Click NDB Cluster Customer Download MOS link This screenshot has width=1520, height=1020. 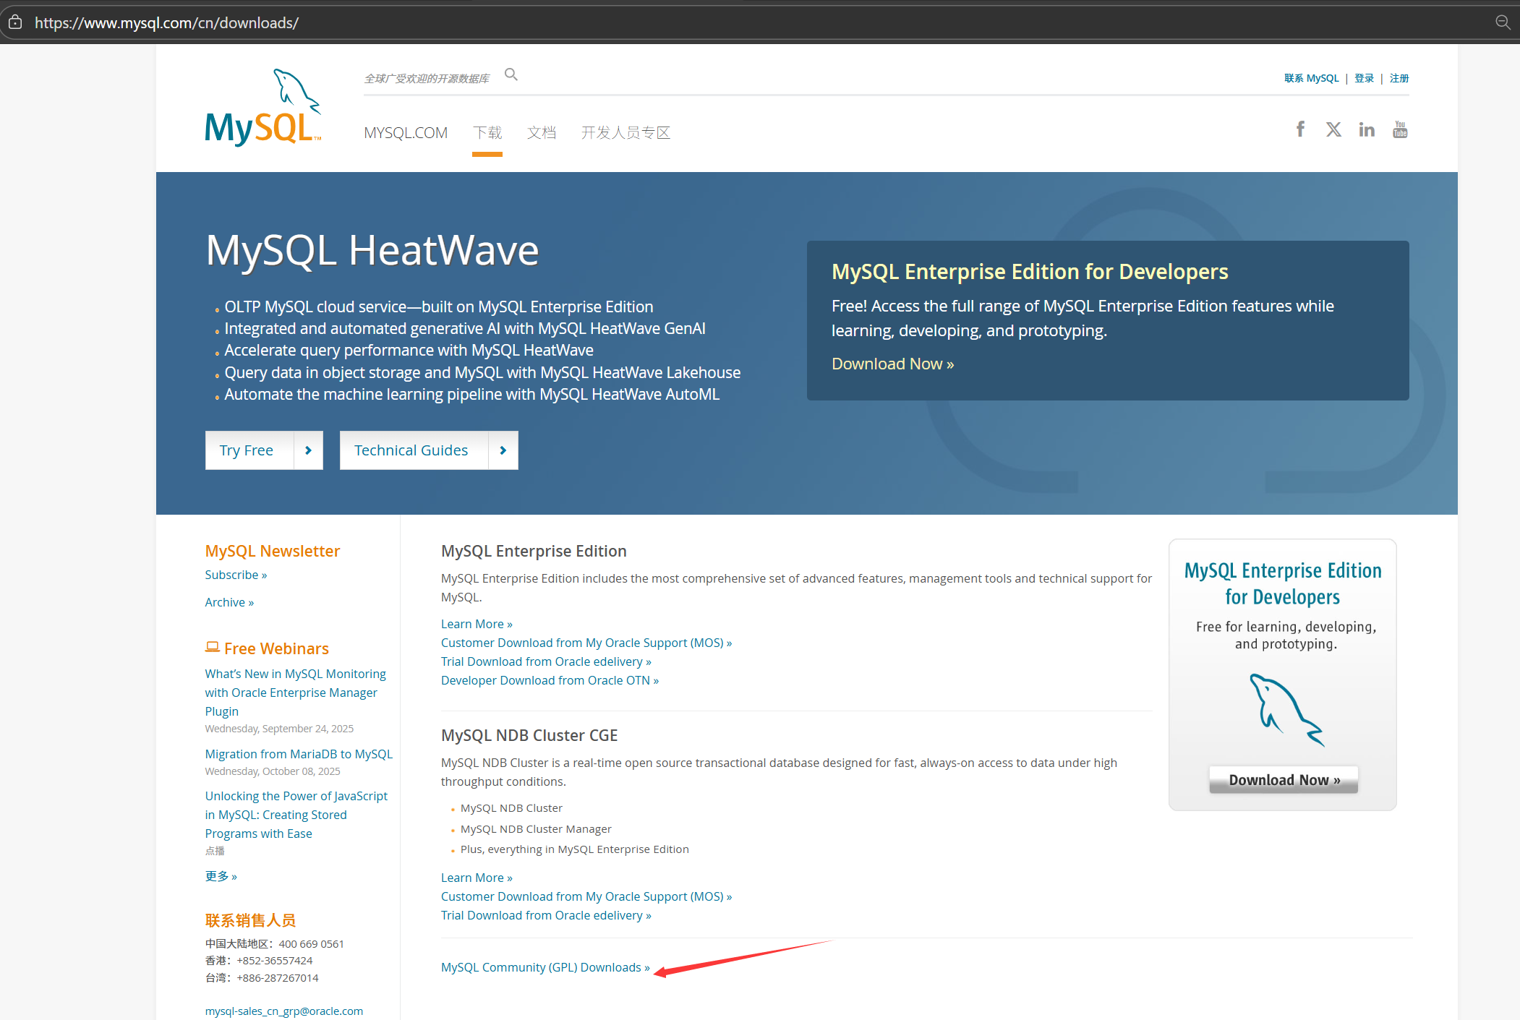pyautogui.click(x=586, y=896)
